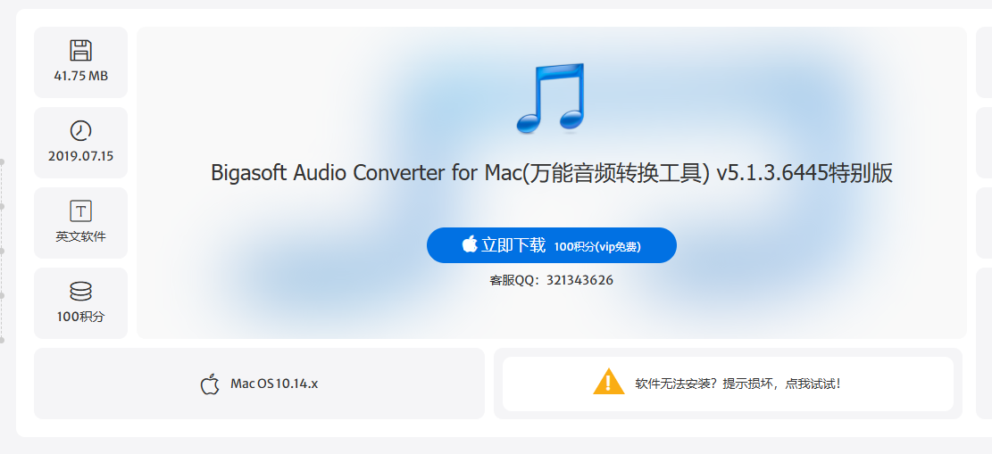Click the 100积分(vip免费) text in download button
Viewport: 992px width, 454px height.
coord(597,246)
